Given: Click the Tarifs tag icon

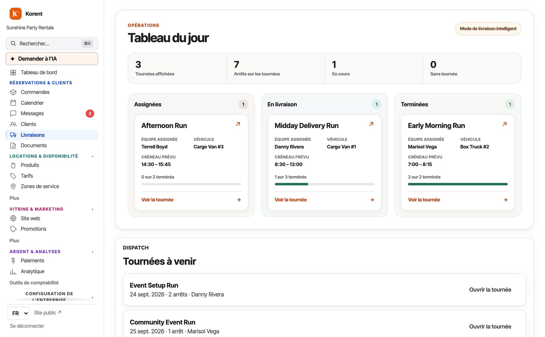Looking at the screenshot, I should [x=13, y=176].
